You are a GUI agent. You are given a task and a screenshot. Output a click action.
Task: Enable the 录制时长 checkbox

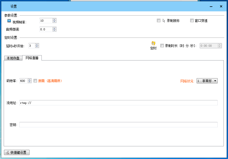(162, 45)
